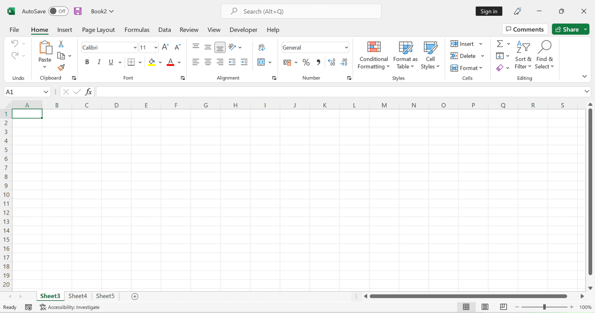This screenshot has width=595, height=313.
Task: Expand the formula bar chevron
Action: [x=587, y=91]
